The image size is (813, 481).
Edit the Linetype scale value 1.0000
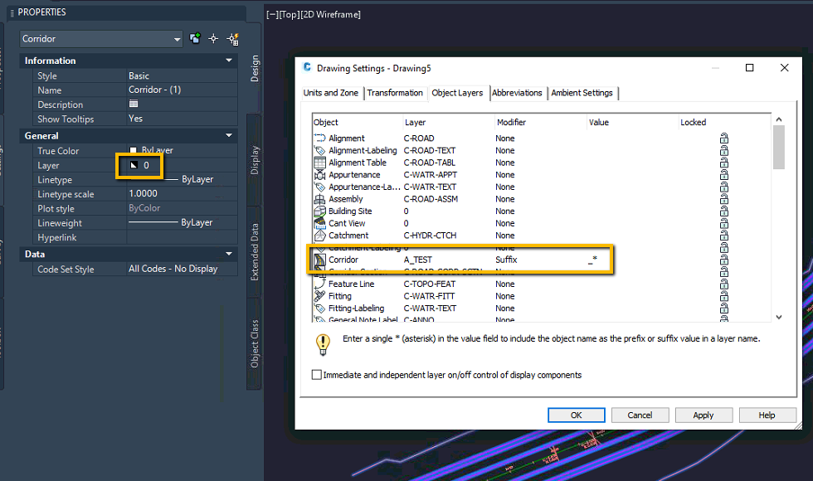[182, 194]
